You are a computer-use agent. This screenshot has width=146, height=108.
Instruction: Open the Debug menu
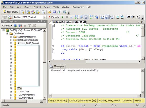click(x=47, y=7)
